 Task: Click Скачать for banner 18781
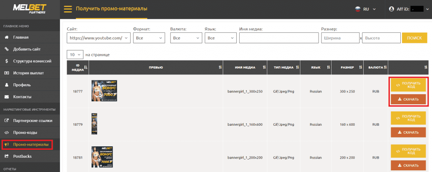(x=408, y=165)
